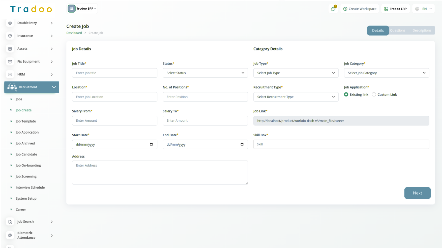Focus the Skill Box input

coord(341,144)
